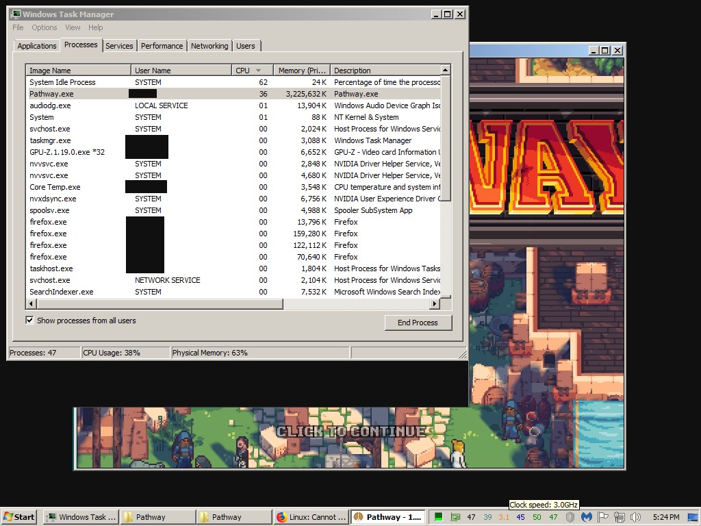
Task: Click the blue 45 Core Temp tray reading
Action: [520, 517]
